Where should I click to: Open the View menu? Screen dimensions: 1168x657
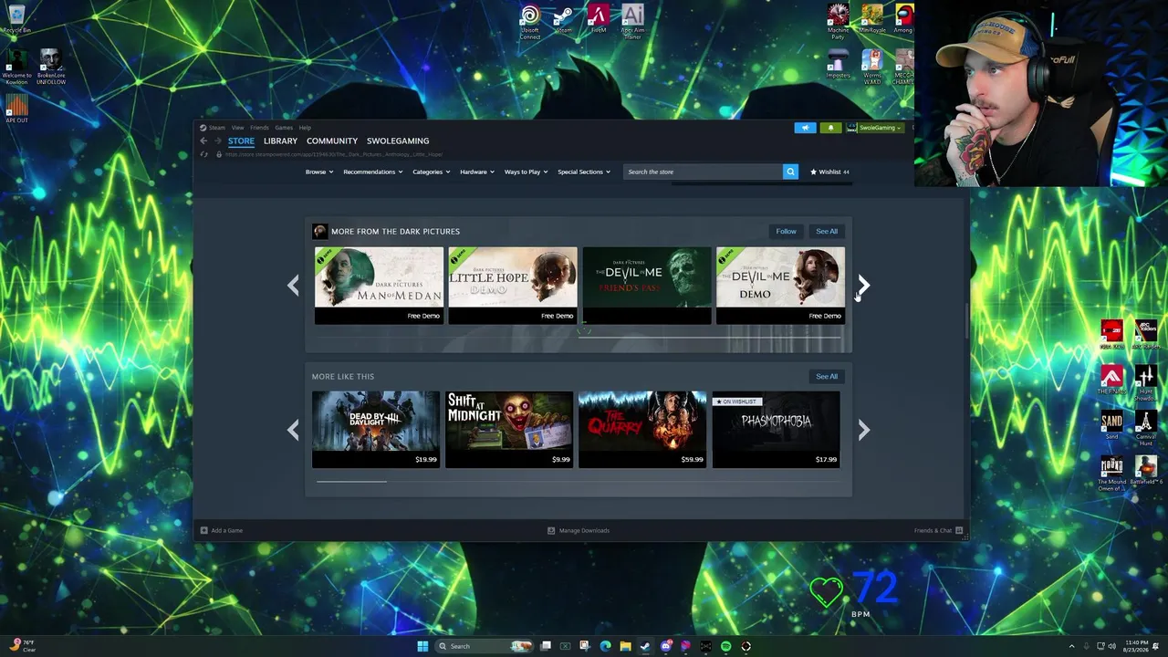pos(237,128)
